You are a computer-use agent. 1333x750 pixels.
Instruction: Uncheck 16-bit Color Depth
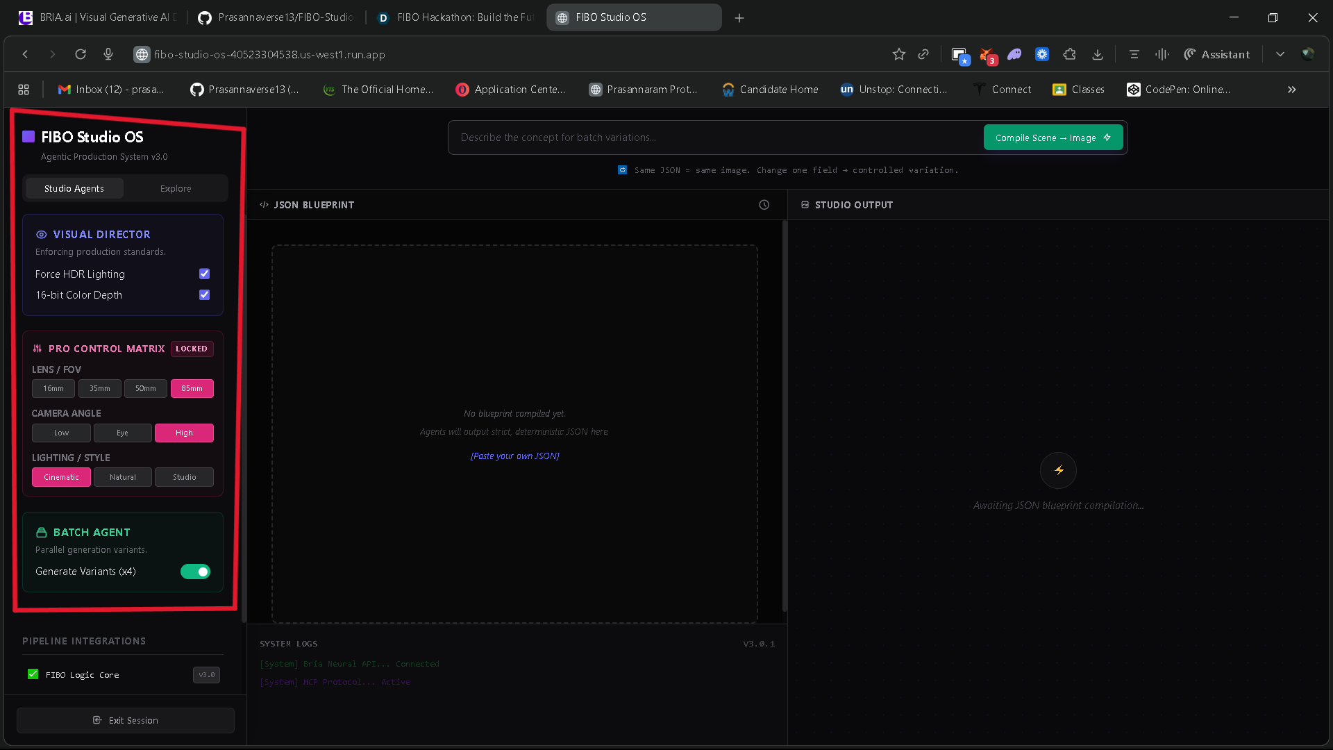tap(204, 294)
